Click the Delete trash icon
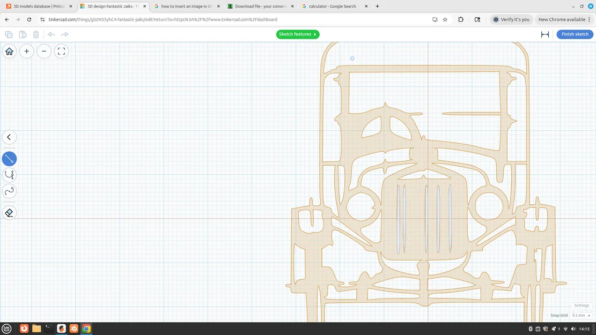Viewport: 596px width, 335px height. pyautogui.click(x=36, y=34)
